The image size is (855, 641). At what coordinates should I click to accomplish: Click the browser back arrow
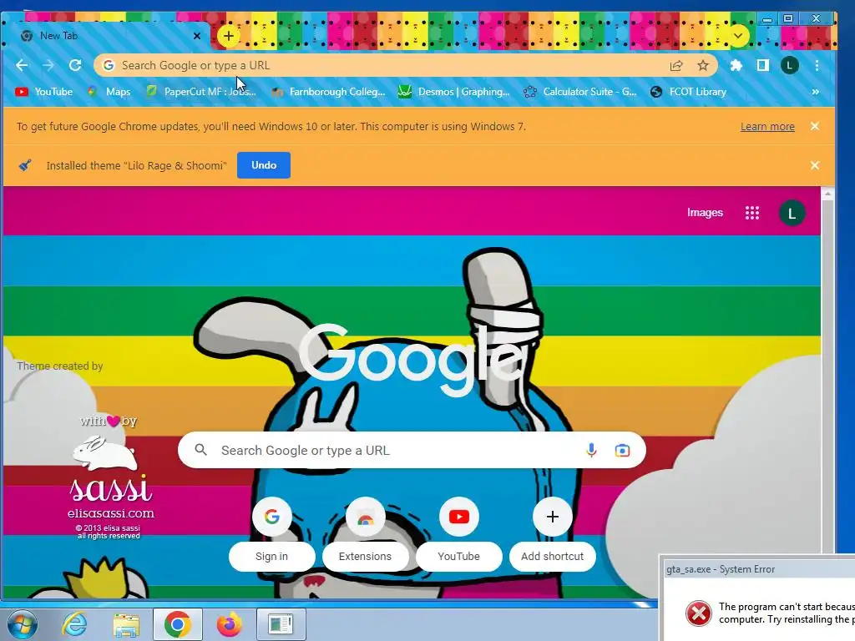coord(22,65)
